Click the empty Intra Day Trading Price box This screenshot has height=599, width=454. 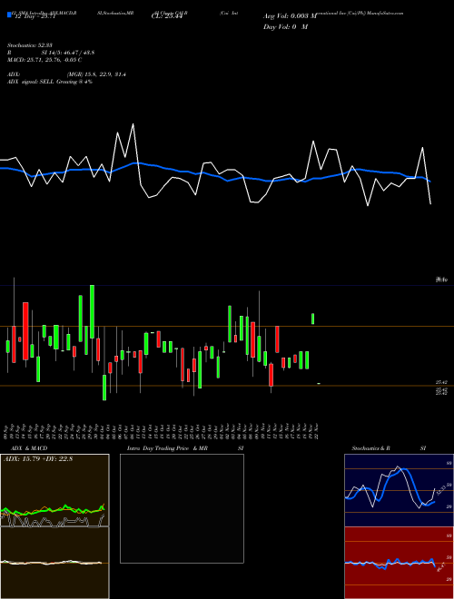[x=182, y=508]
